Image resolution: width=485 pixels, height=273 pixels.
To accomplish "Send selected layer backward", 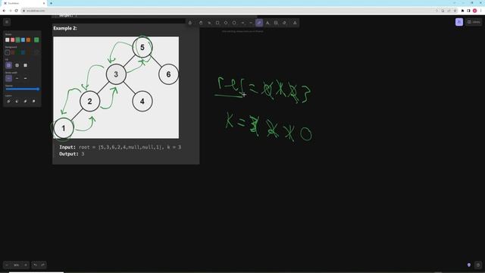I will (17, 101).
